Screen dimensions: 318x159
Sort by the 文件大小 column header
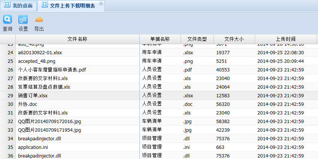234,39
